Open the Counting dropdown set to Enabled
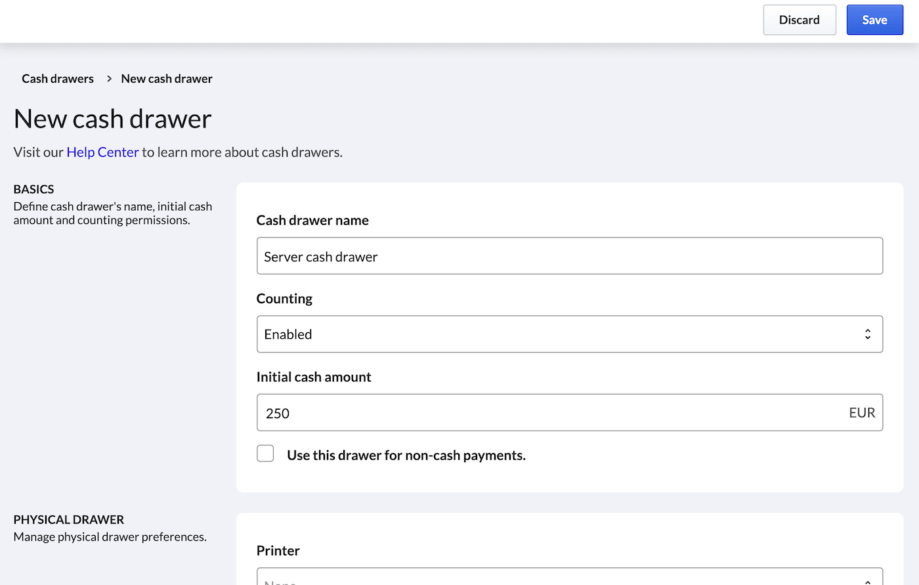The image size is (919, 585). (x=558, y=334)
